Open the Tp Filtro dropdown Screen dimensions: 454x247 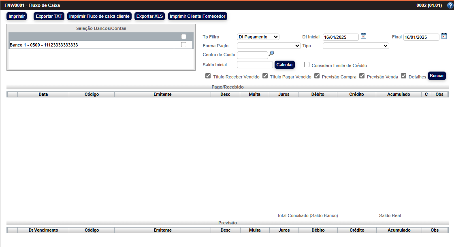[x=258, y=36]
